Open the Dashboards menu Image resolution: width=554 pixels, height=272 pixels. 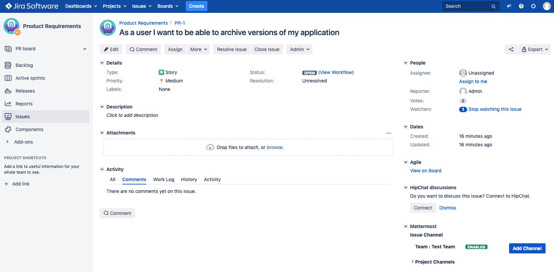(x=81, y=6)
